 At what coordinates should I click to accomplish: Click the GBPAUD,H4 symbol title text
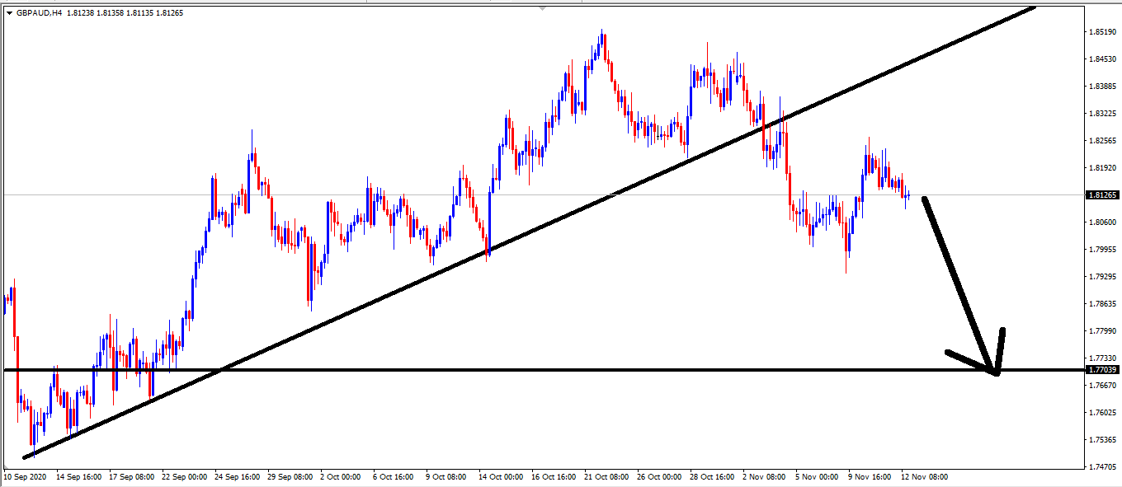[x=39, y=13]
